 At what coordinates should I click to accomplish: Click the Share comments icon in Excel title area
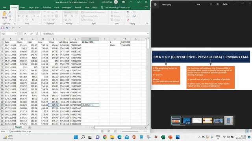point(146,7)
